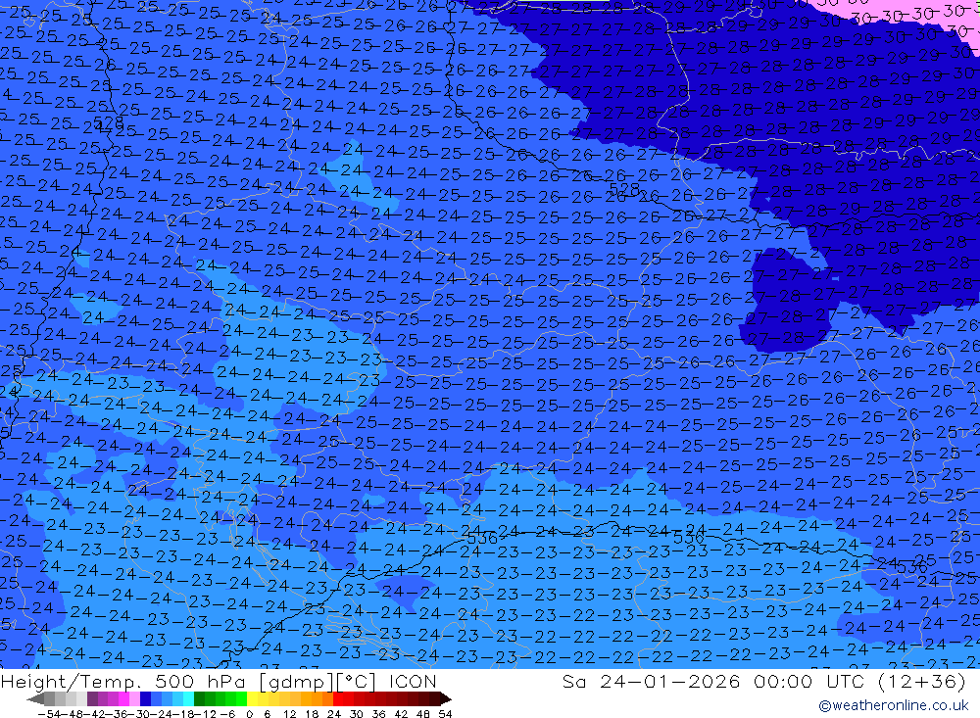The width and height of the screenshot is (980, 718).
Task: Click the ICON model name in the title
Action: click(x=413, y=681)
